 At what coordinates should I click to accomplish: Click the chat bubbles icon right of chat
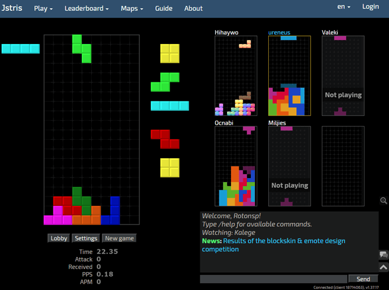(x=384, y=255)
